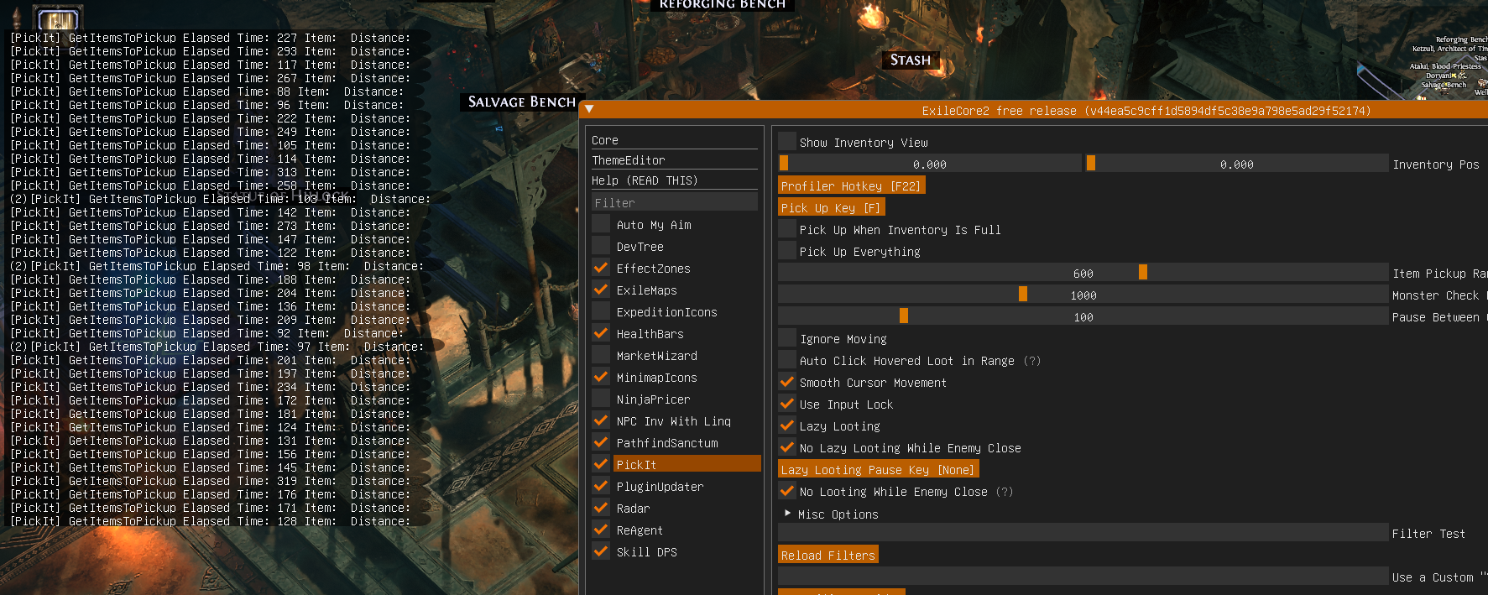1488x595 pixels.
Task: Click the Use a Custom input field
Action: (1083, 577)
